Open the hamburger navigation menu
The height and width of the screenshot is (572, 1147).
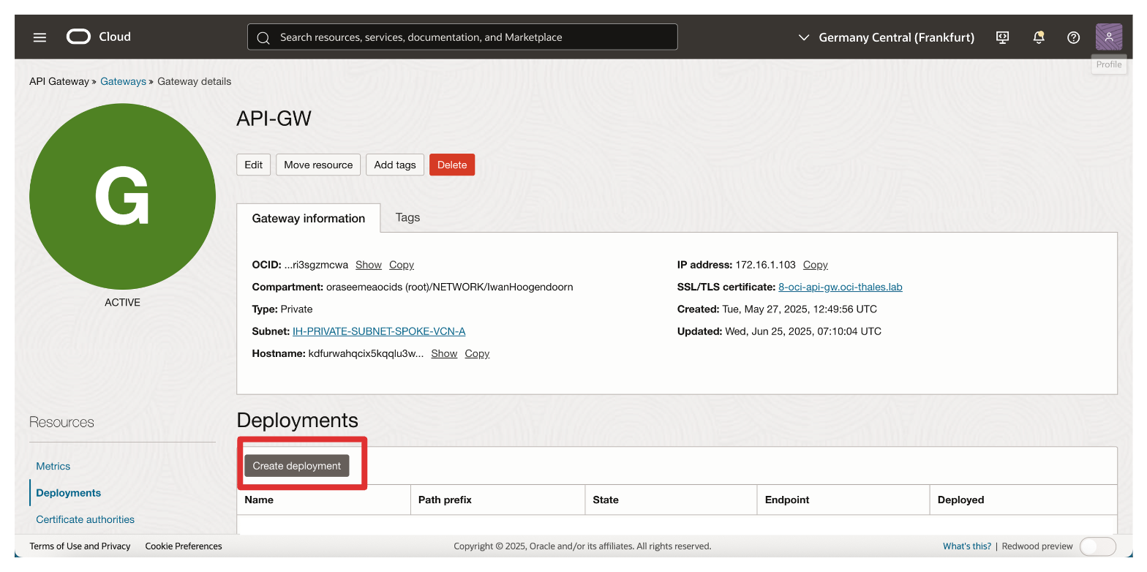pos(40,37)
